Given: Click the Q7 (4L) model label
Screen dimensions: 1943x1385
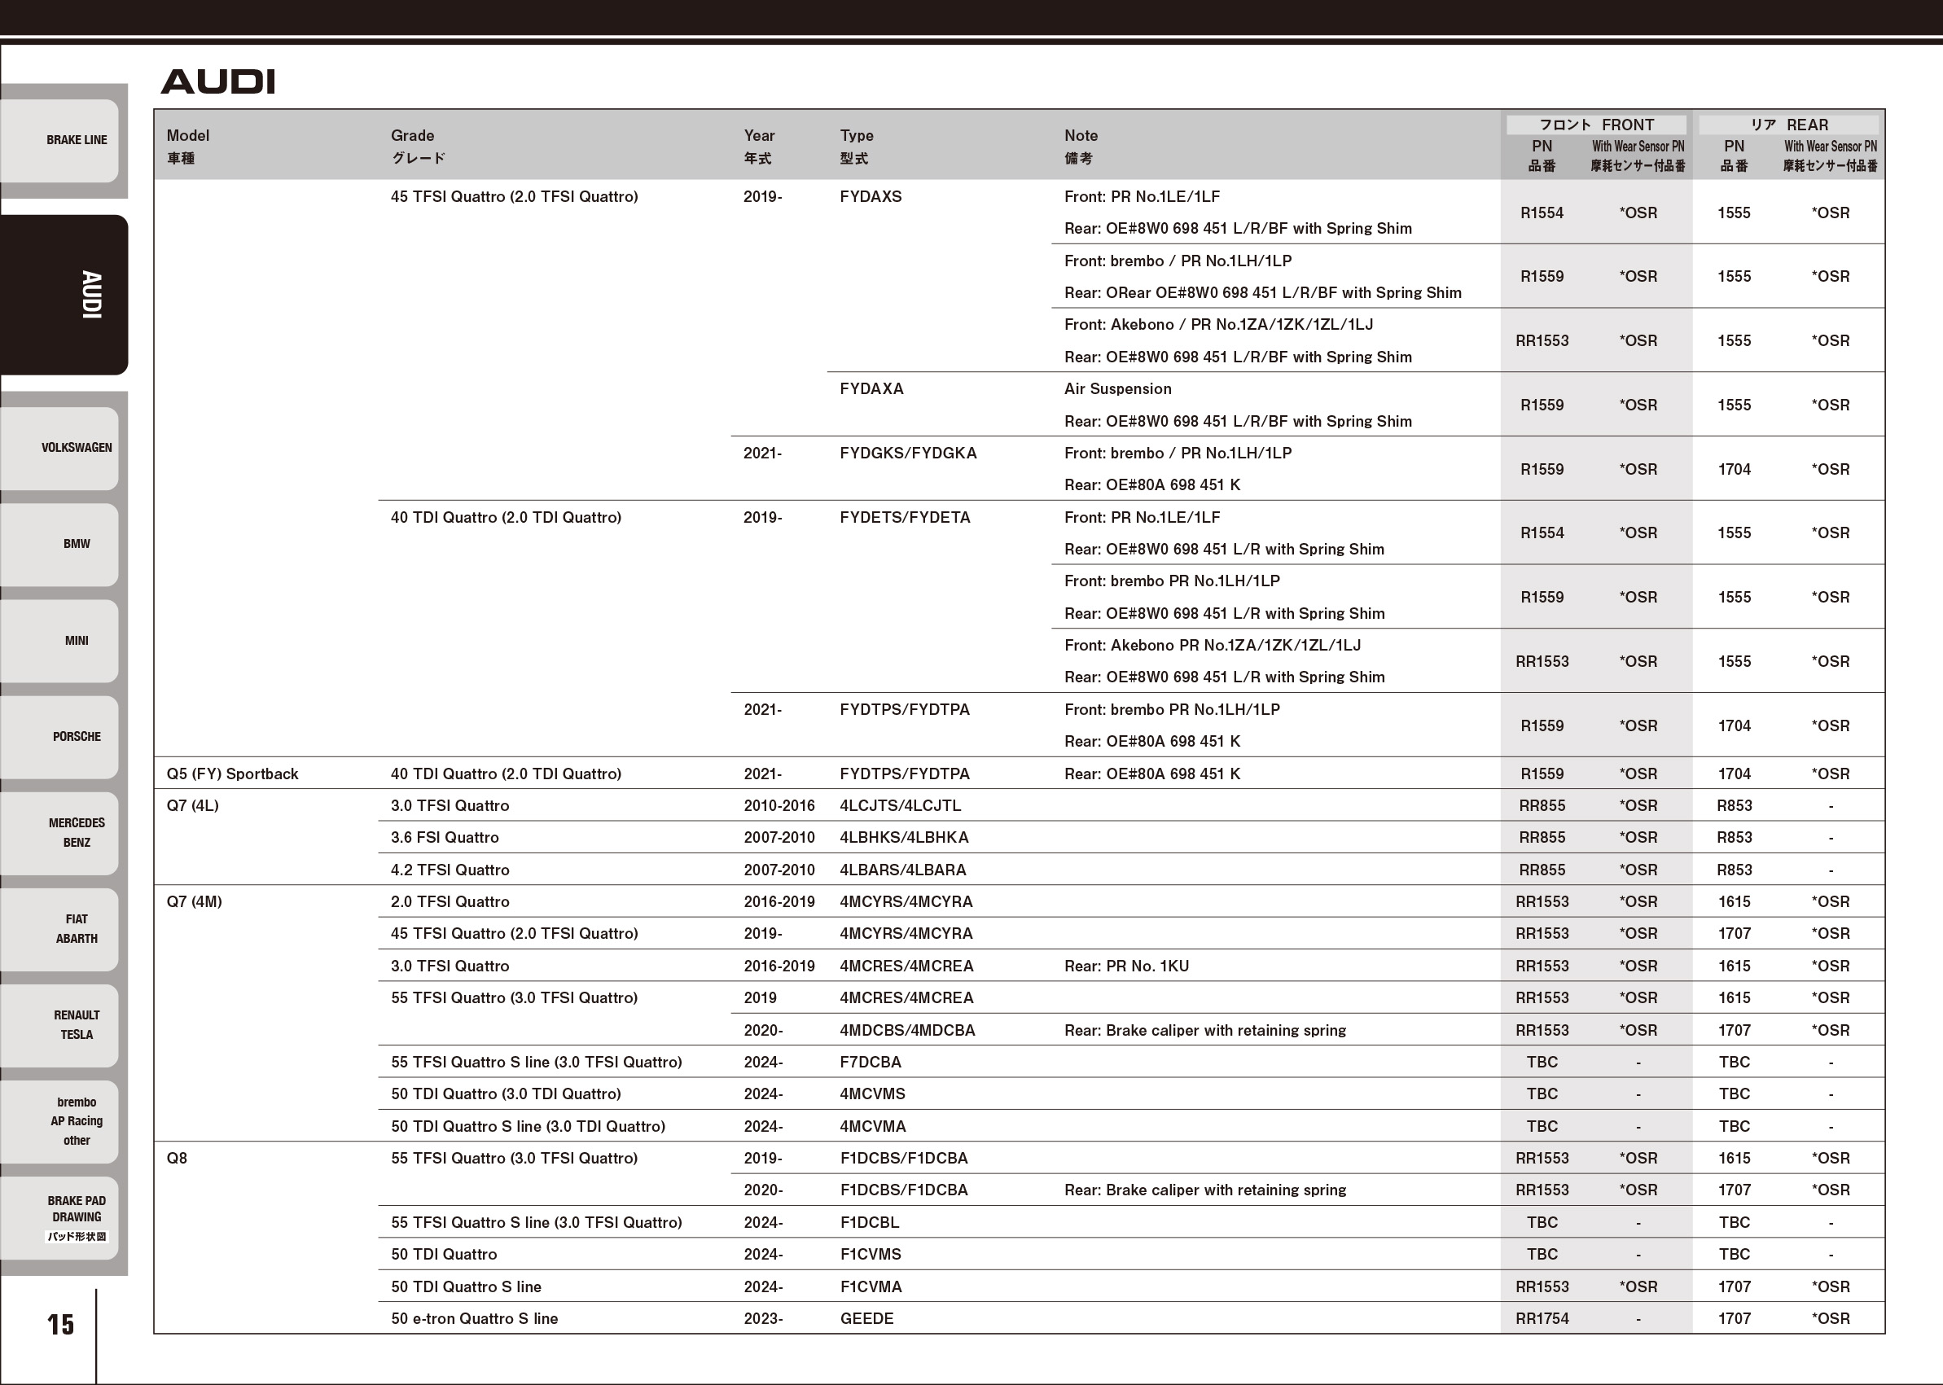Looking at the screenshot, I should pyautogui.click(x=193, y=806).
